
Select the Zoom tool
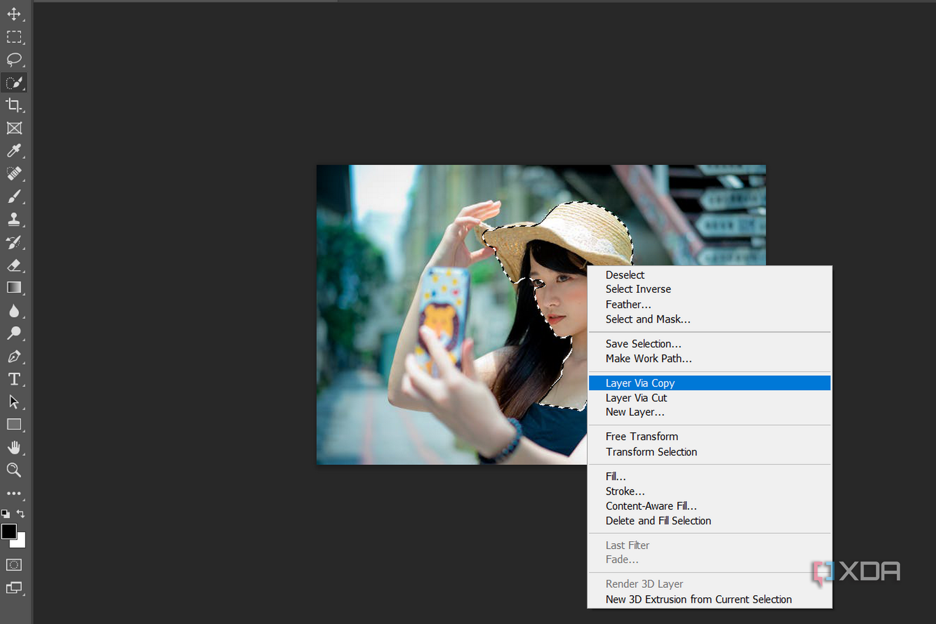pyautogui.click(x=14, y=470)
